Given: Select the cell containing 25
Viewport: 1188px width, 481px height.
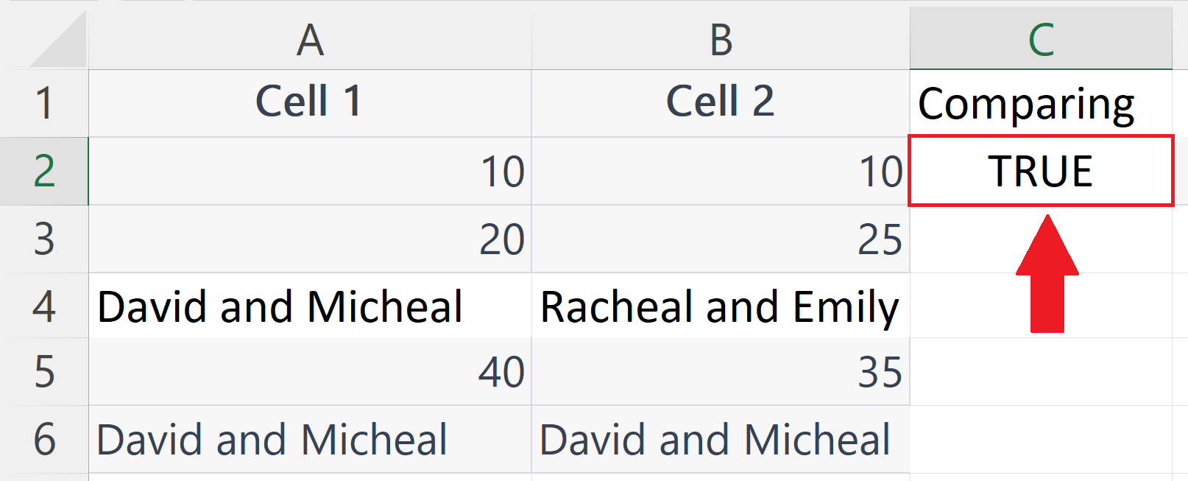Looking at the screenshot, I should click(721, 239).
